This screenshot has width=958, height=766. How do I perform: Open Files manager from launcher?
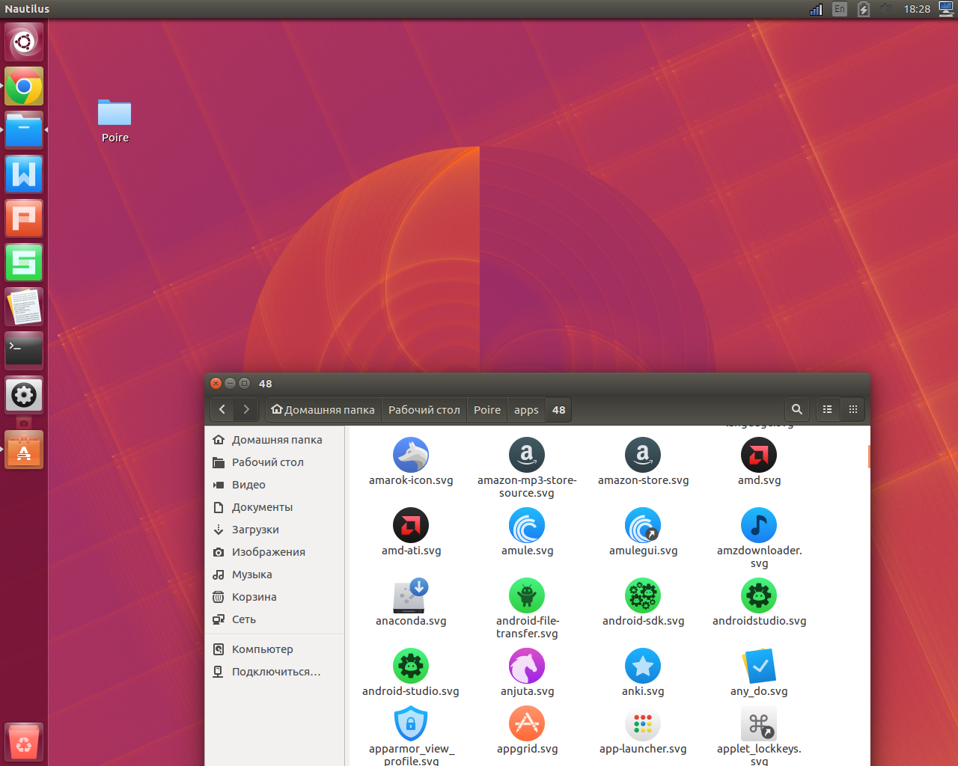tap(24, 130)
